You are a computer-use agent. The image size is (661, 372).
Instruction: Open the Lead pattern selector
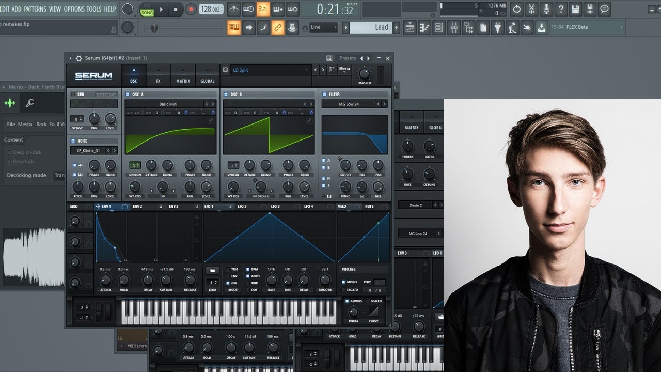pos(371,27)
